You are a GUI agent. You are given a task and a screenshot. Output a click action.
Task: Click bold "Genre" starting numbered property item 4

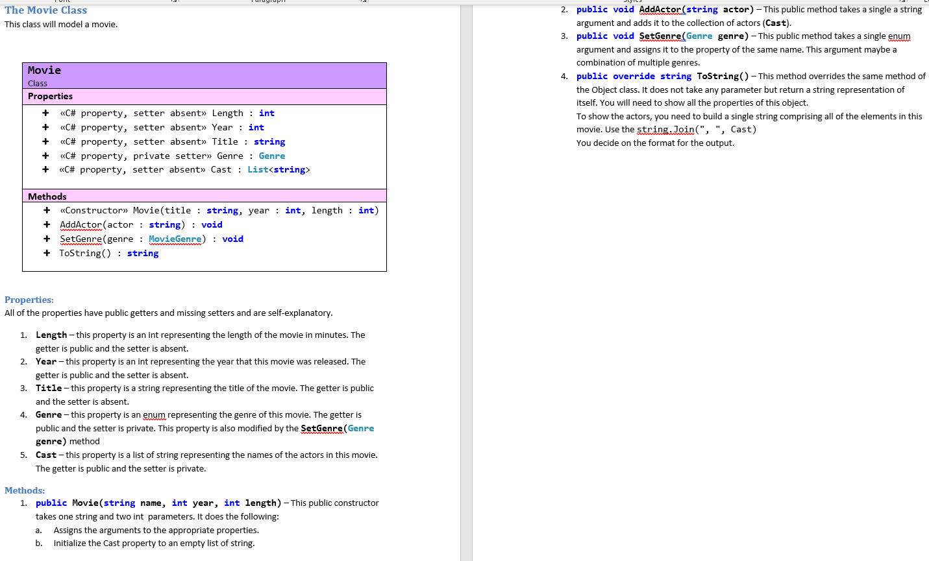(x=49, y=415)
